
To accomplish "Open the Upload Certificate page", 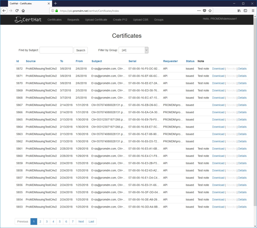I will (96, 20).
